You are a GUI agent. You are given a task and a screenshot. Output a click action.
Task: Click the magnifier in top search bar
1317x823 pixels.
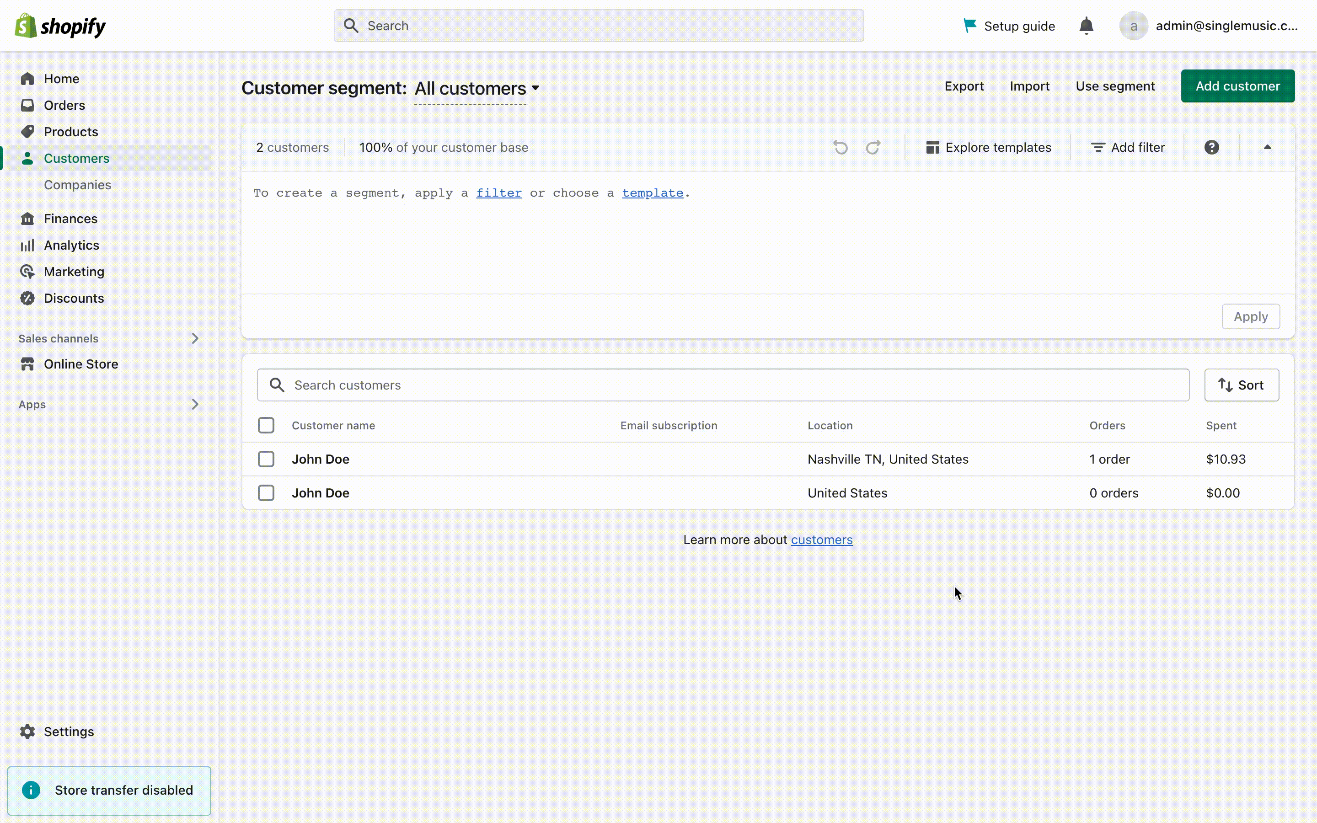[x=351, y=26]
